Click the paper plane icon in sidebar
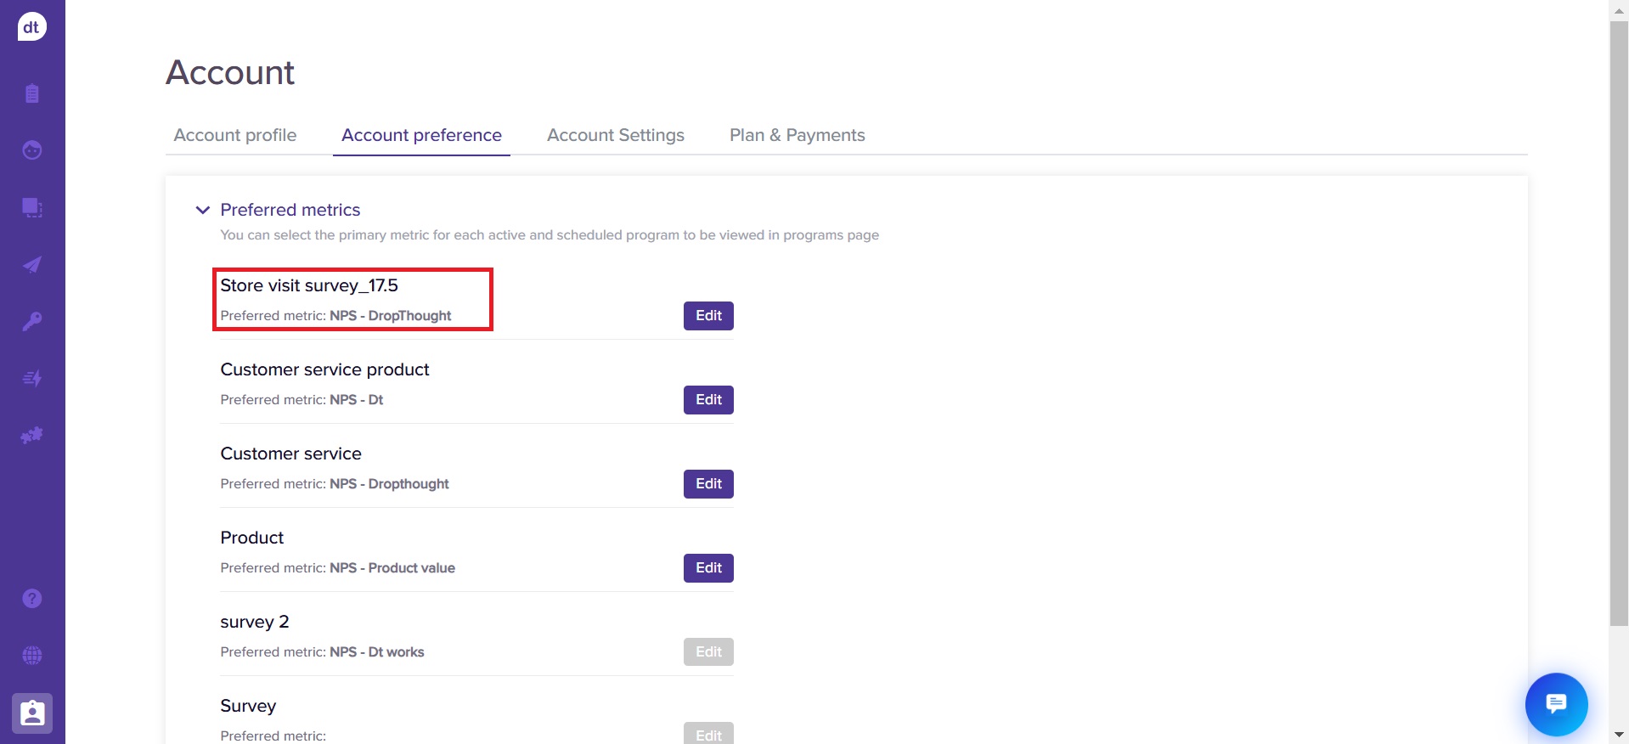Viewport: 1629px width, 744px height. coord(32,265)
